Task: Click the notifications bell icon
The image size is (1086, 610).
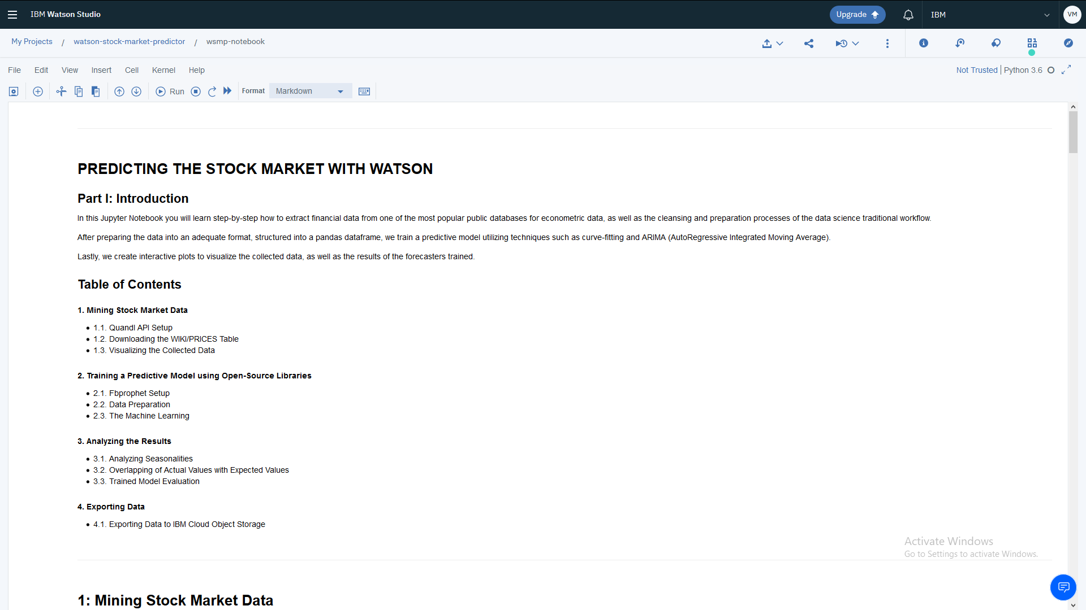Action: pos(908,15)
